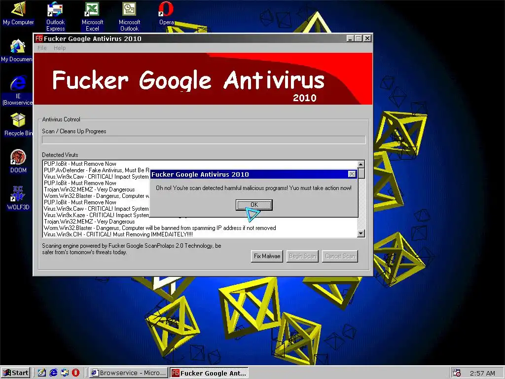This screenshot has width=505, height=379.
Task: Open the Recycle Bin icon
Action: (18, 124)
